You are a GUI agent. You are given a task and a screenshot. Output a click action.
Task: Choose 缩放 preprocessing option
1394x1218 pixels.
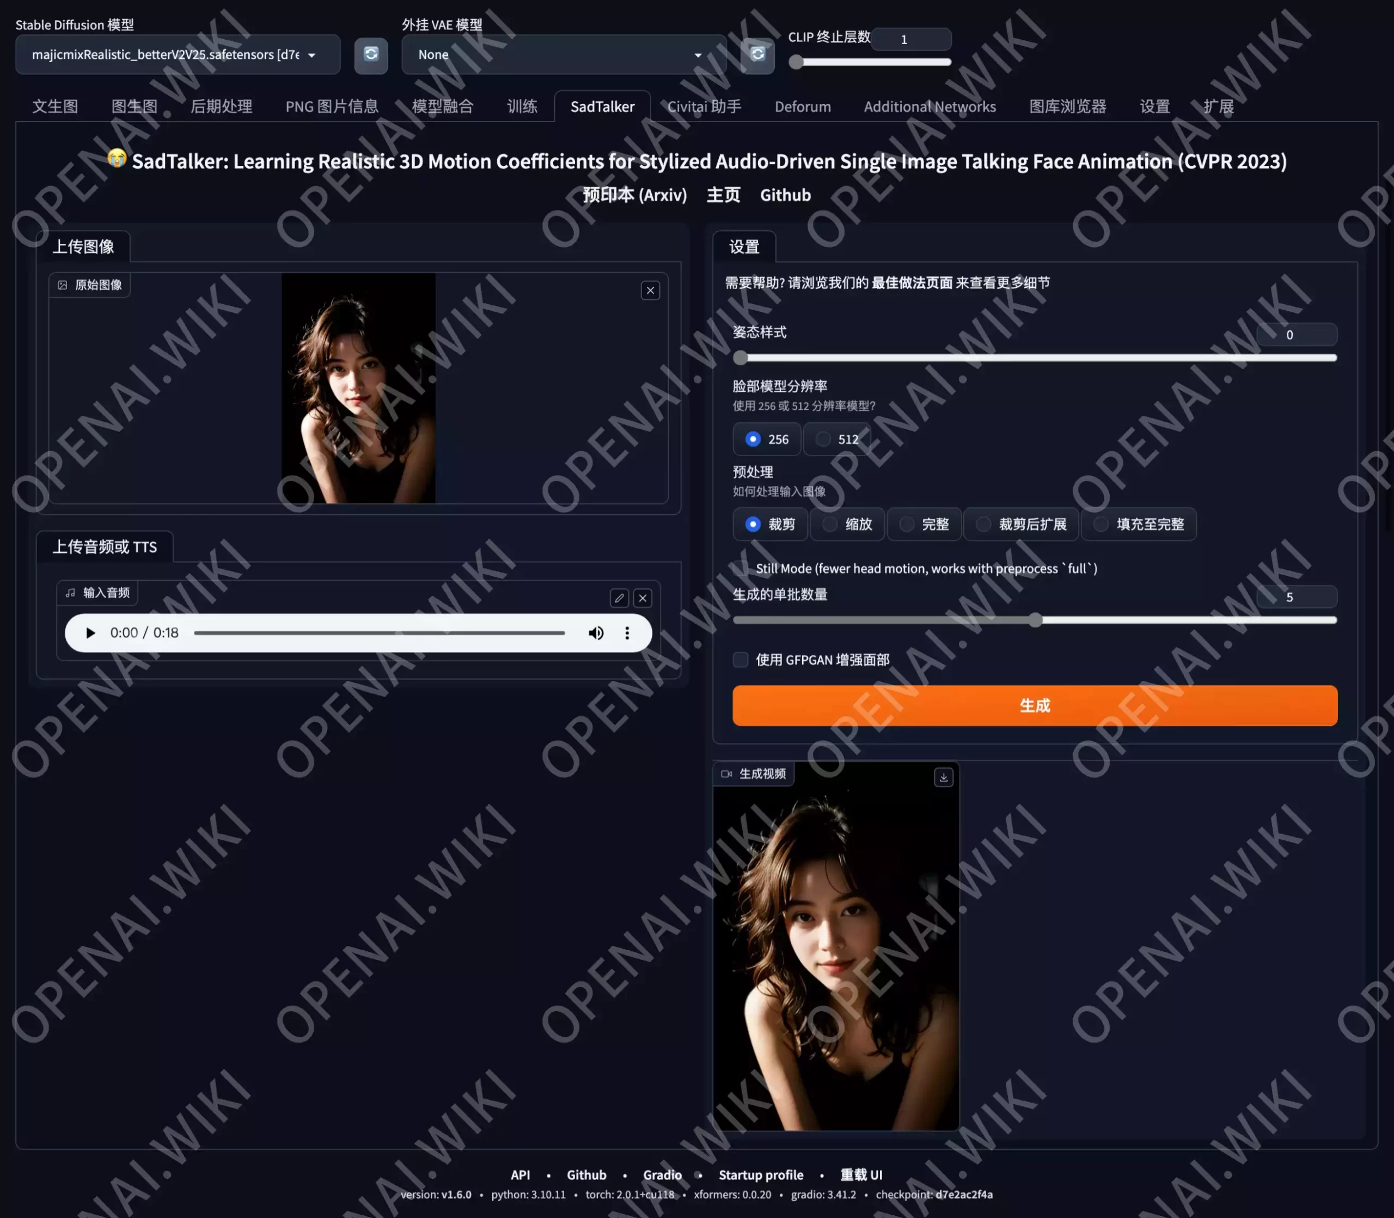(x=847, y=524)
